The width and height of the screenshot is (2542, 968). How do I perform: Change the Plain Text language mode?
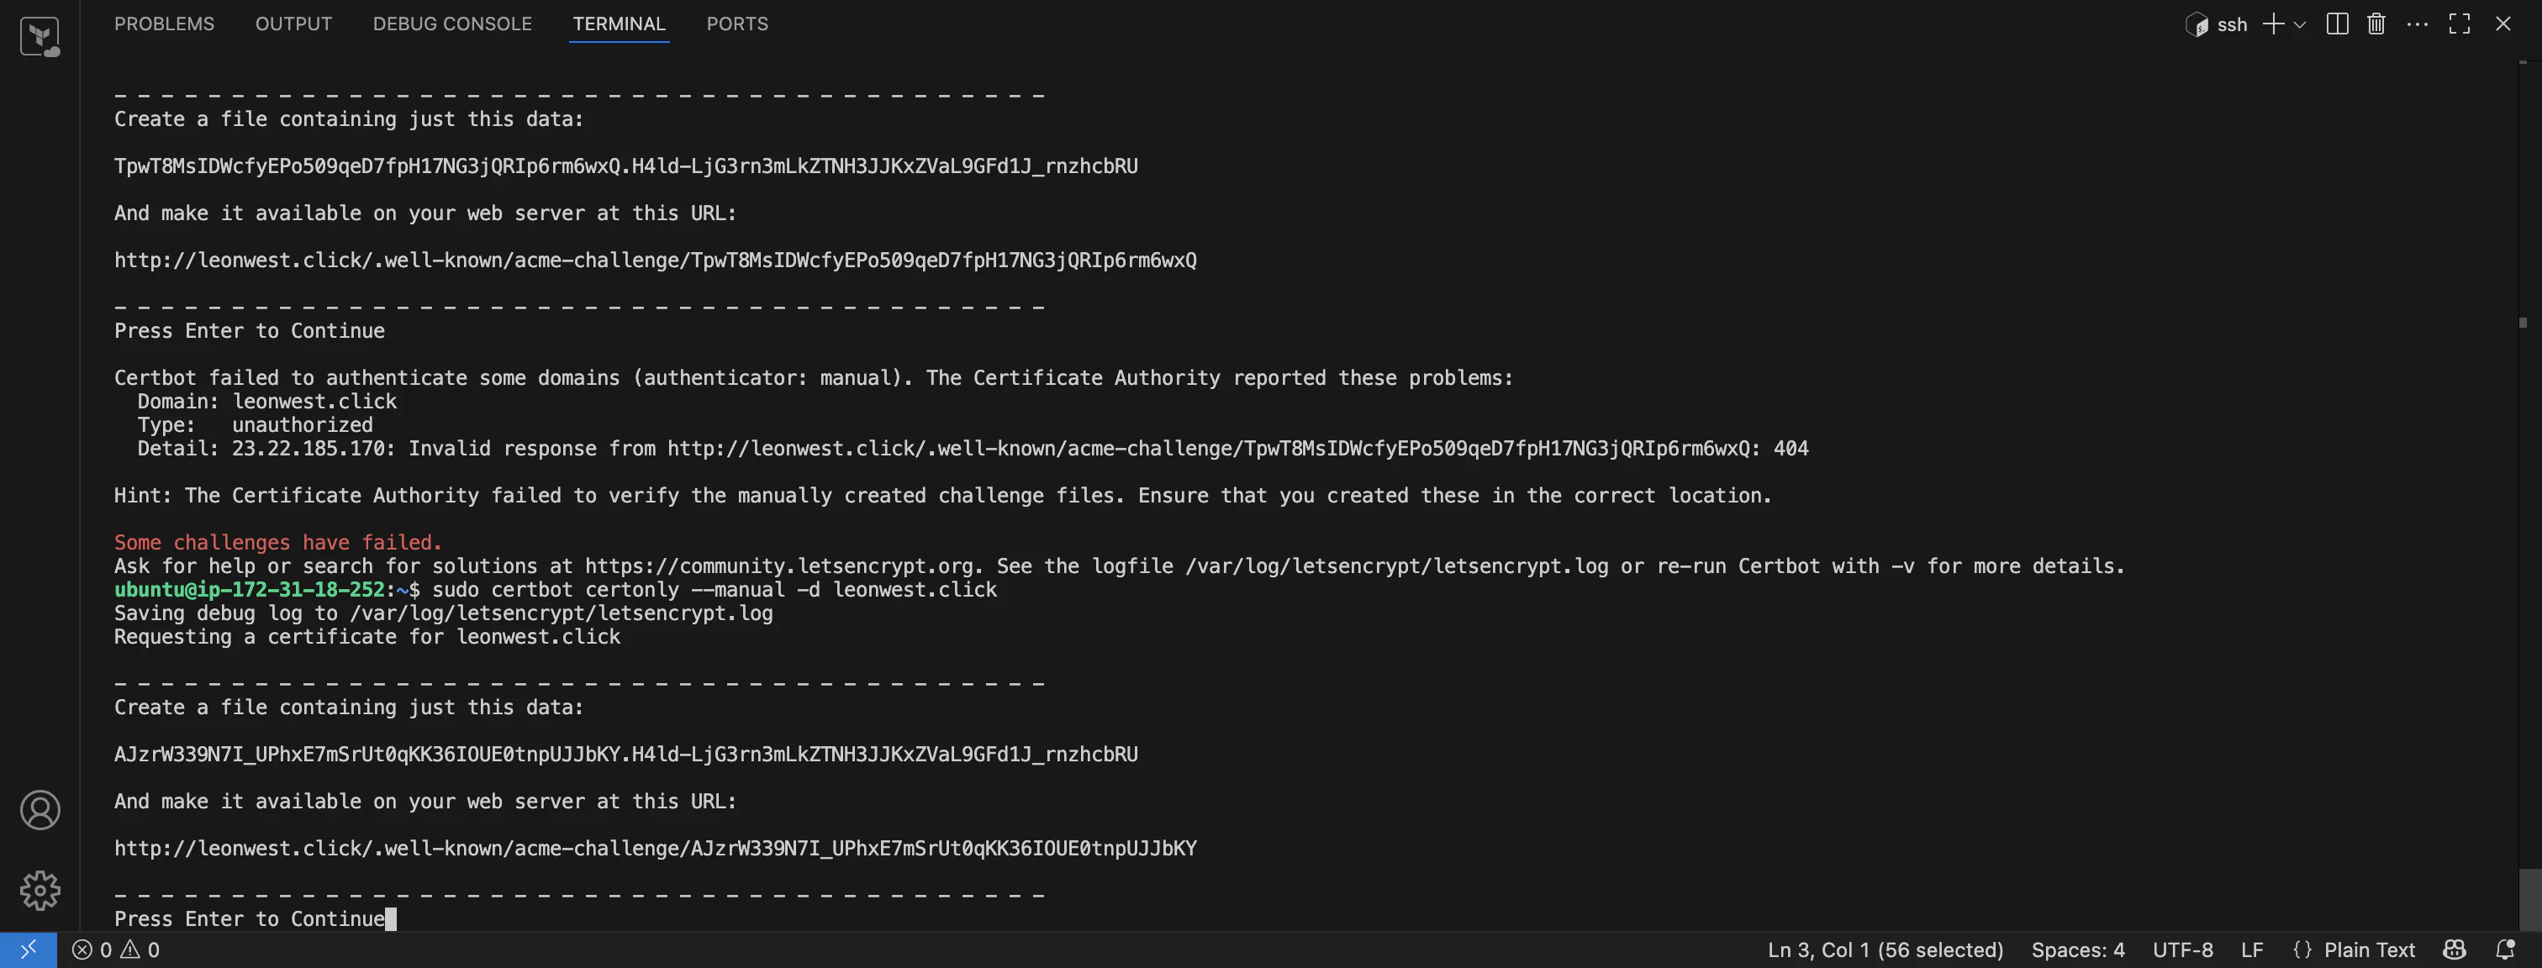(x=2354, y=950)
